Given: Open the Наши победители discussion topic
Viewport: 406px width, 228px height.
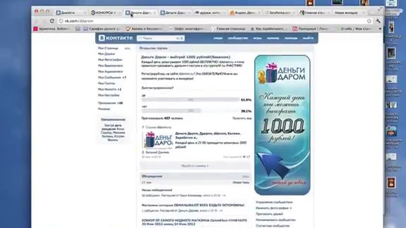Looking at the screenshot, I should (x=157, y=190).
